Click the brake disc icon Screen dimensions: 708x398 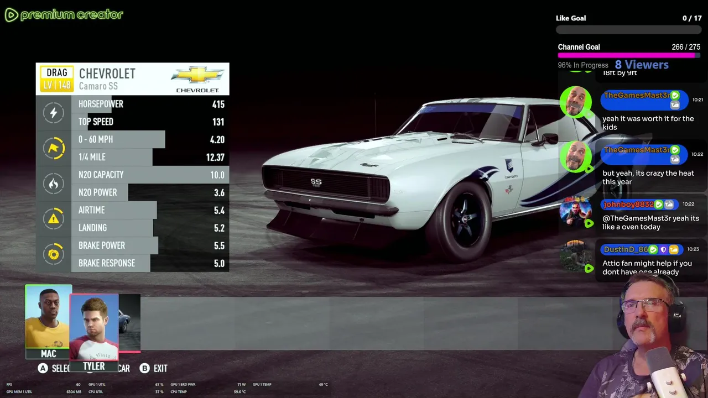(54, 254)
